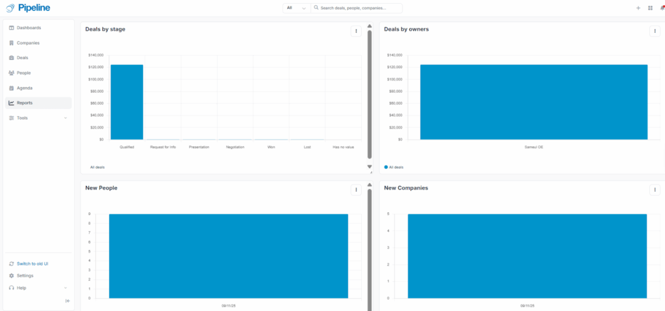
Task: Open the New People kebab menu
Action: [x=356, y=190]
